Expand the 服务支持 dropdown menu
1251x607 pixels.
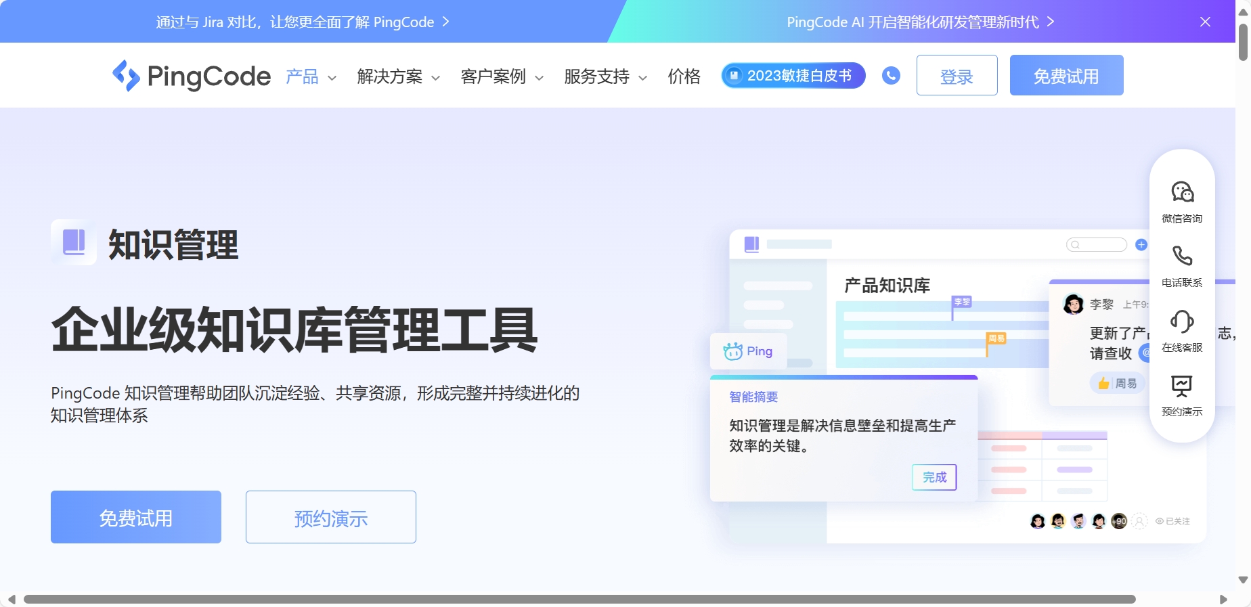606,76
